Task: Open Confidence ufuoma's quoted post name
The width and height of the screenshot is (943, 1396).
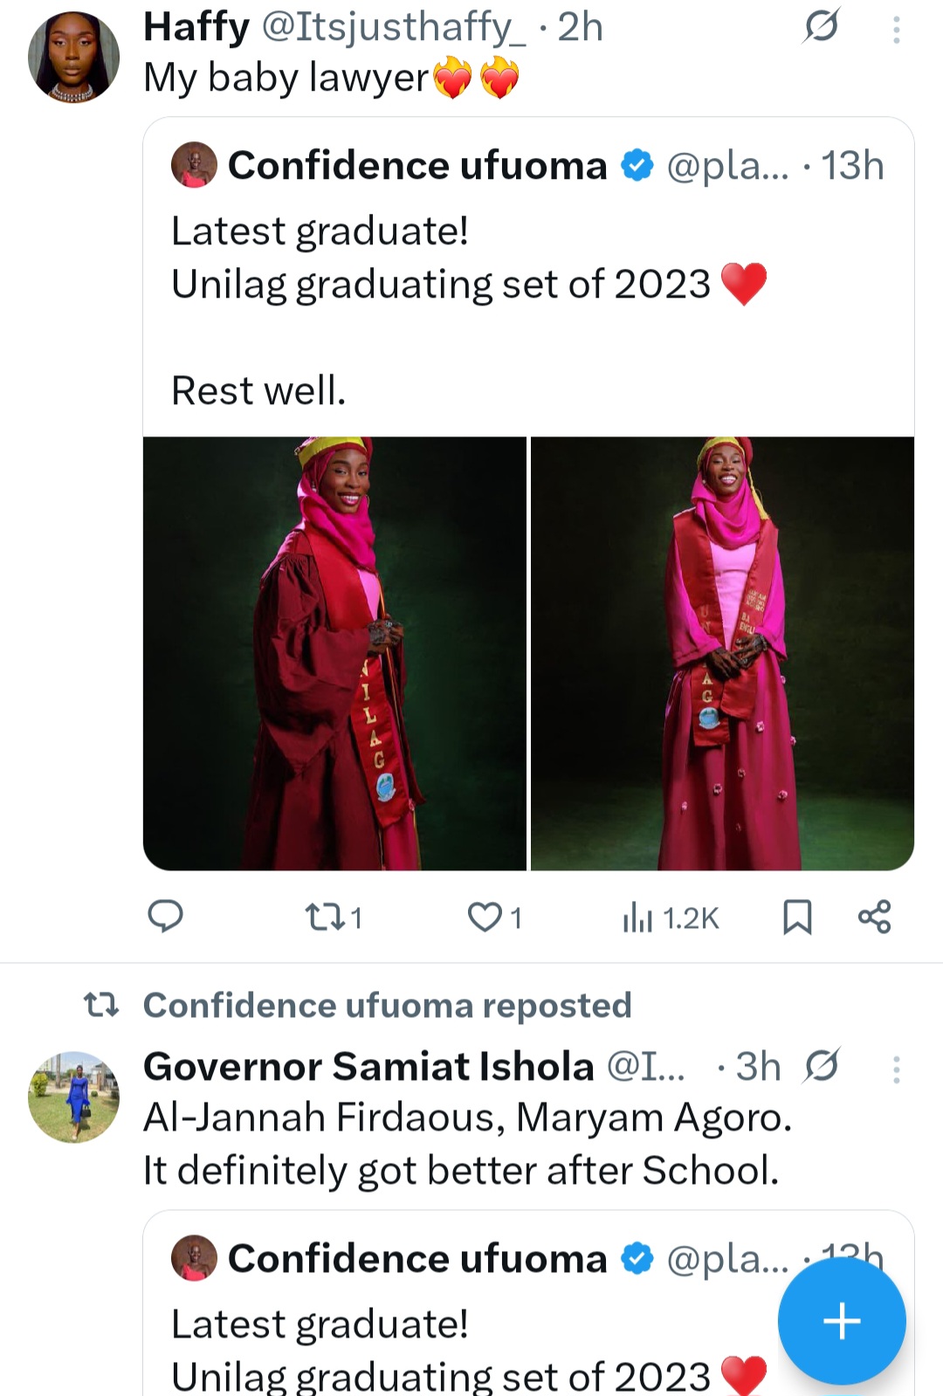Action: [x=417, y=166]
